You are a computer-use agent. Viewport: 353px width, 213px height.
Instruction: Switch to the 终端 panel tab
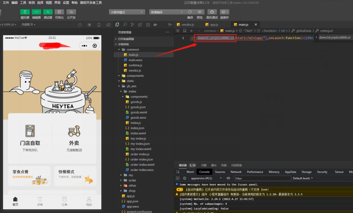click(224, 165)
